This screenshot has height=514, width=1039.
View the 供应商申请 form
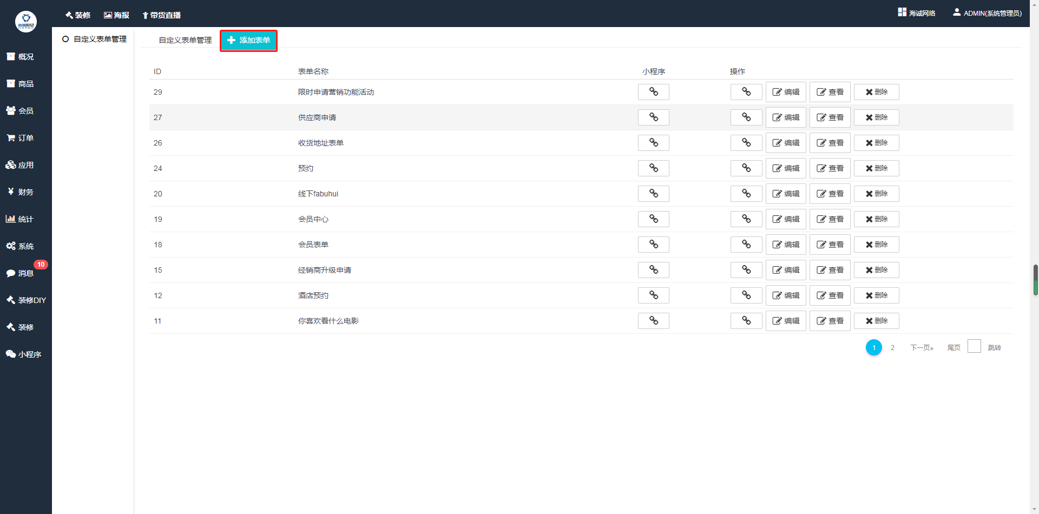830,117
